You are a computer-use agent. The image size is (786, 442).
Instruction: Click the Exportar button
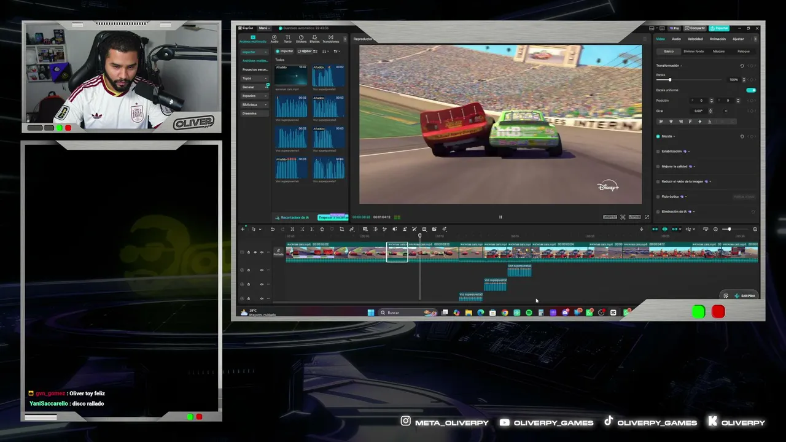pos(719,28)
